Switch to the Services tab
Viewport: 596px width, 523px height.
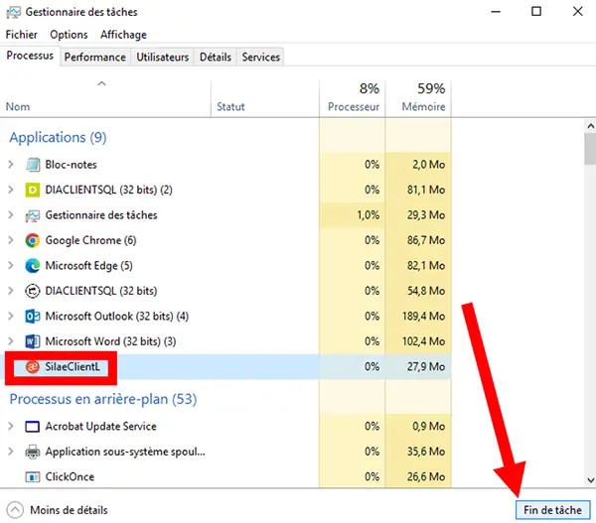261,58
